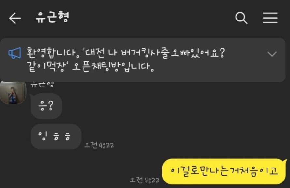This screenshot has height=188, width=290.
Task: Select the yellow 이걸로만나는거처음이고 bubble
Action: pos(224,171)
